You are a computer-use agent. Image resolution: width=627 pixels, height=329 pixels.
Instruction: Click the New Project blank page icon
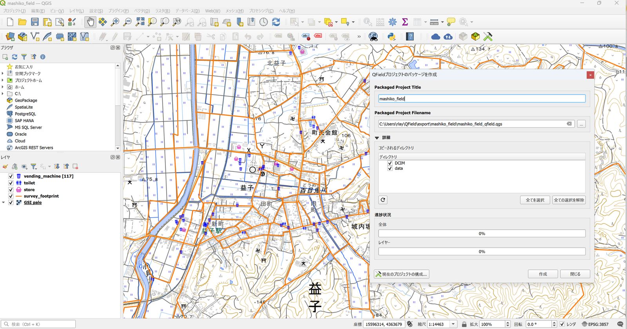click(10, 22)
